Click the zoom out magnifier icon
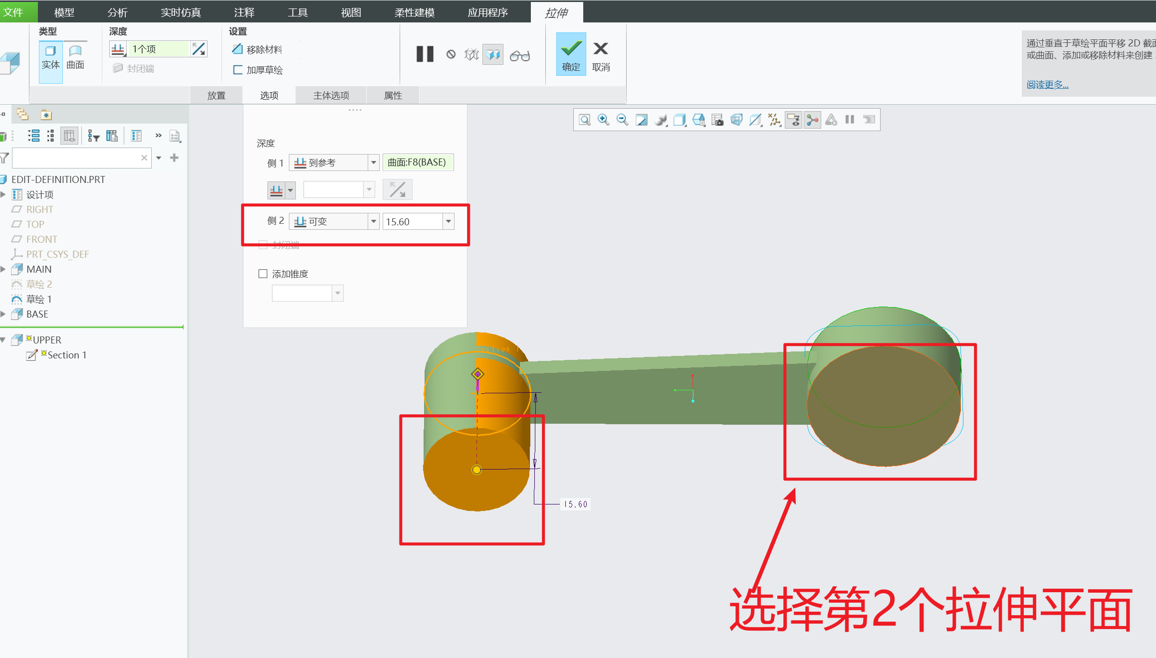This screenshot has height=658, width=1156. tap(622, 120)
